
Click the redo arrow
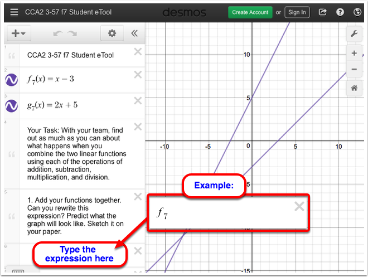pyautogui.click(x=72, y=33)
